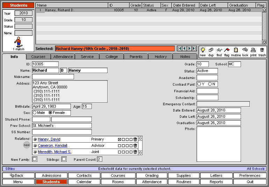Delete the Meredith, Michael S. relation trash icon
Image resolution: width=269 pixels, height=187 pixels.
[x=135, y=152]
